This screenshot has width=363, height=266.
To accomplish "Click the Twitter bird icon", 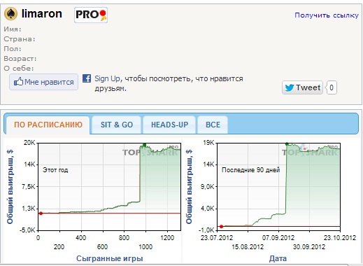I will click(290, 87).
